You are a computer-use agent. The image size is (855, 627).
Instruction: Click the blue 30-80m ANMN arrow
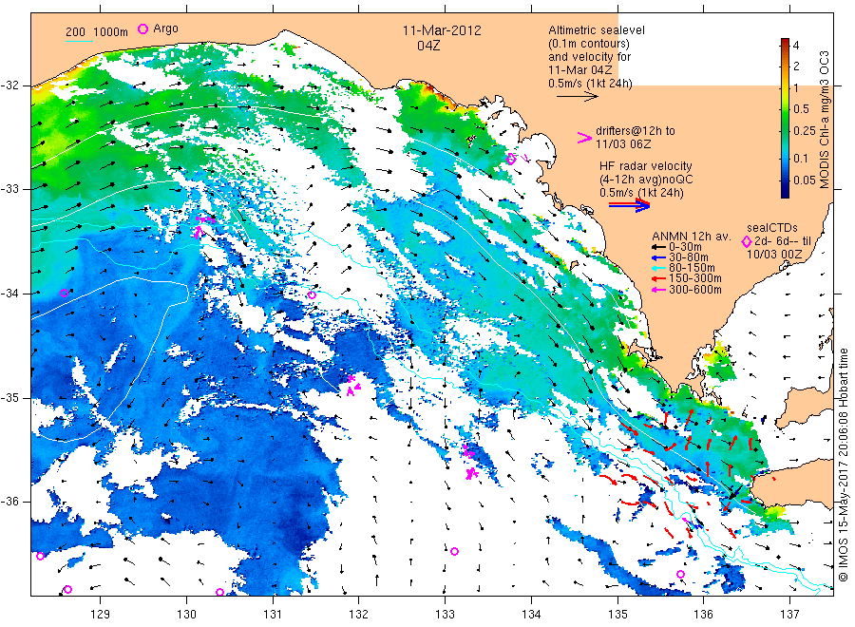658,257
